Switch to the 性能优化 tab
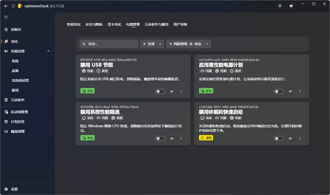 [74, 24]
